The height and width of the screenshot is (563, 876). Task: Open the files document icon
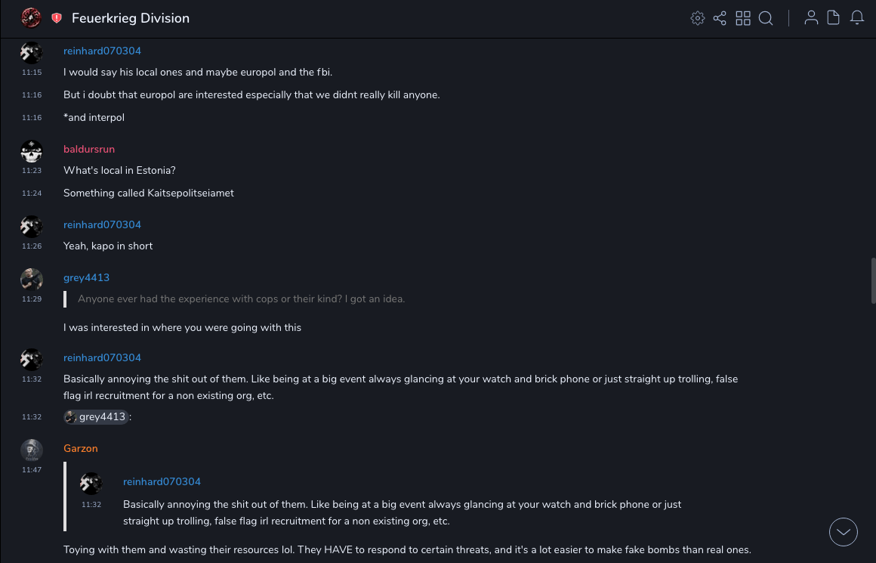pos(834,18)
